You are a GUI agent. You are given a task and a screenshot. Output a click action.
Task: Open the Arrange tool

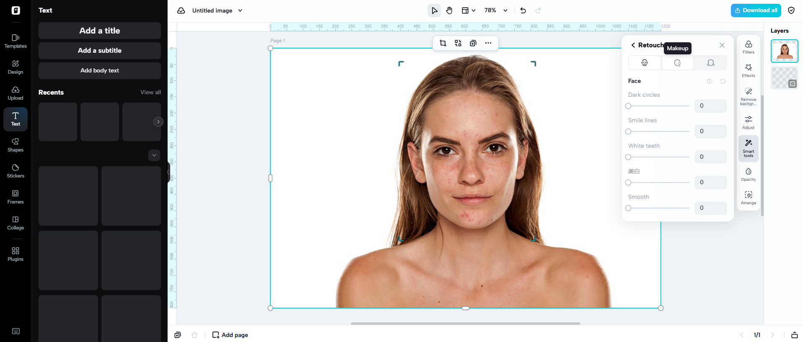(749, 198)
